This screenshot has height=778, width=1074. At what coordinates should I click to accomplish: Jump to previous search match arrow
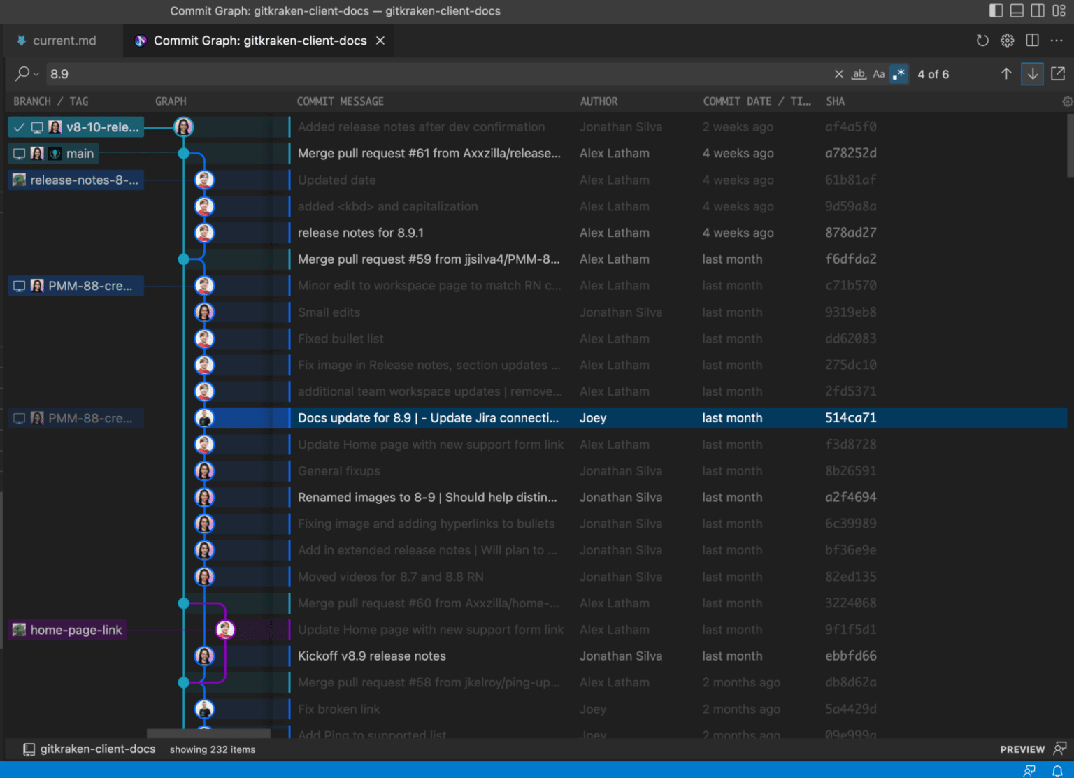pyautogui.click(x=1006, y=73)
